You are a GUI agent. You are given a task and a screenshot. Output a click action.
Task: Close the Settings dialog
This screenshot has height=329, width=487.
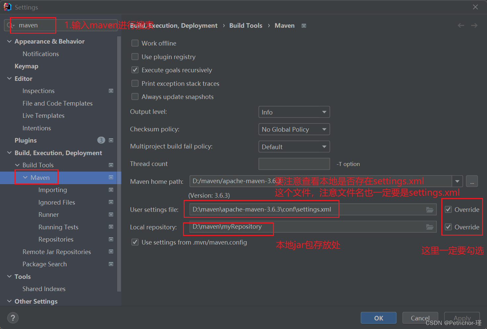click(x=475, y=7)
